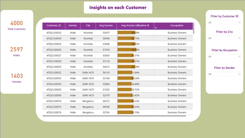
Task: Select customer ATQCUS0023 cell
Action: pos(54,33)
